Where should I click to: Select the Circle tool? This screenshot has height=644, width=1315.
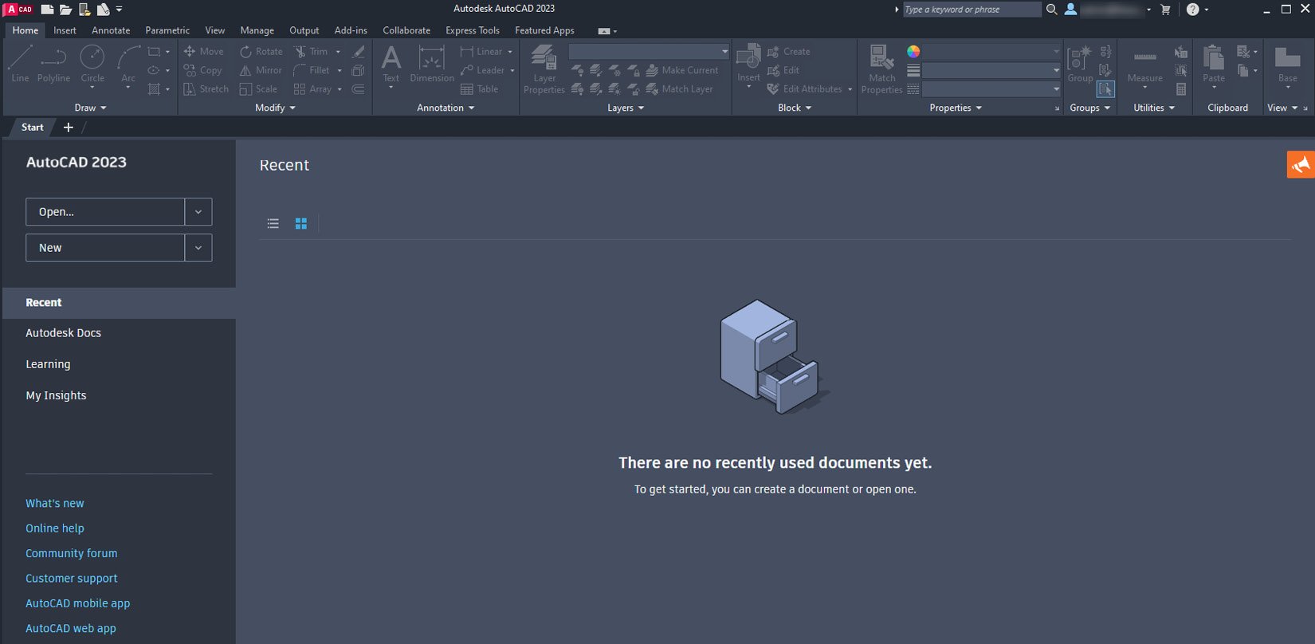click(x=92, y=64)
